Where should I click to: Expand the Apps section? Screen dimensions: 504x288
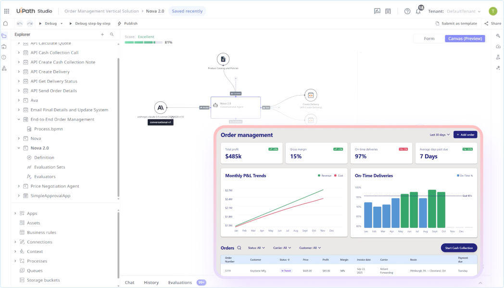point(15,213)
